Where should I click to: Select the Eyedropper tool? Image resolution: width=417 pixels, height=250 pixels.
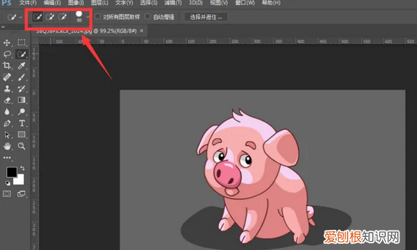(x=22, y=65)
